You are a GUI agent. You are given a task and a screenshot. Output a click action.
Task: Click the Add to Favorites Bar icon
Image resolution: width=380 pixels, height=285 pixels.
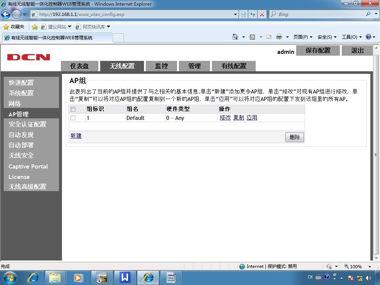[35, 27]
